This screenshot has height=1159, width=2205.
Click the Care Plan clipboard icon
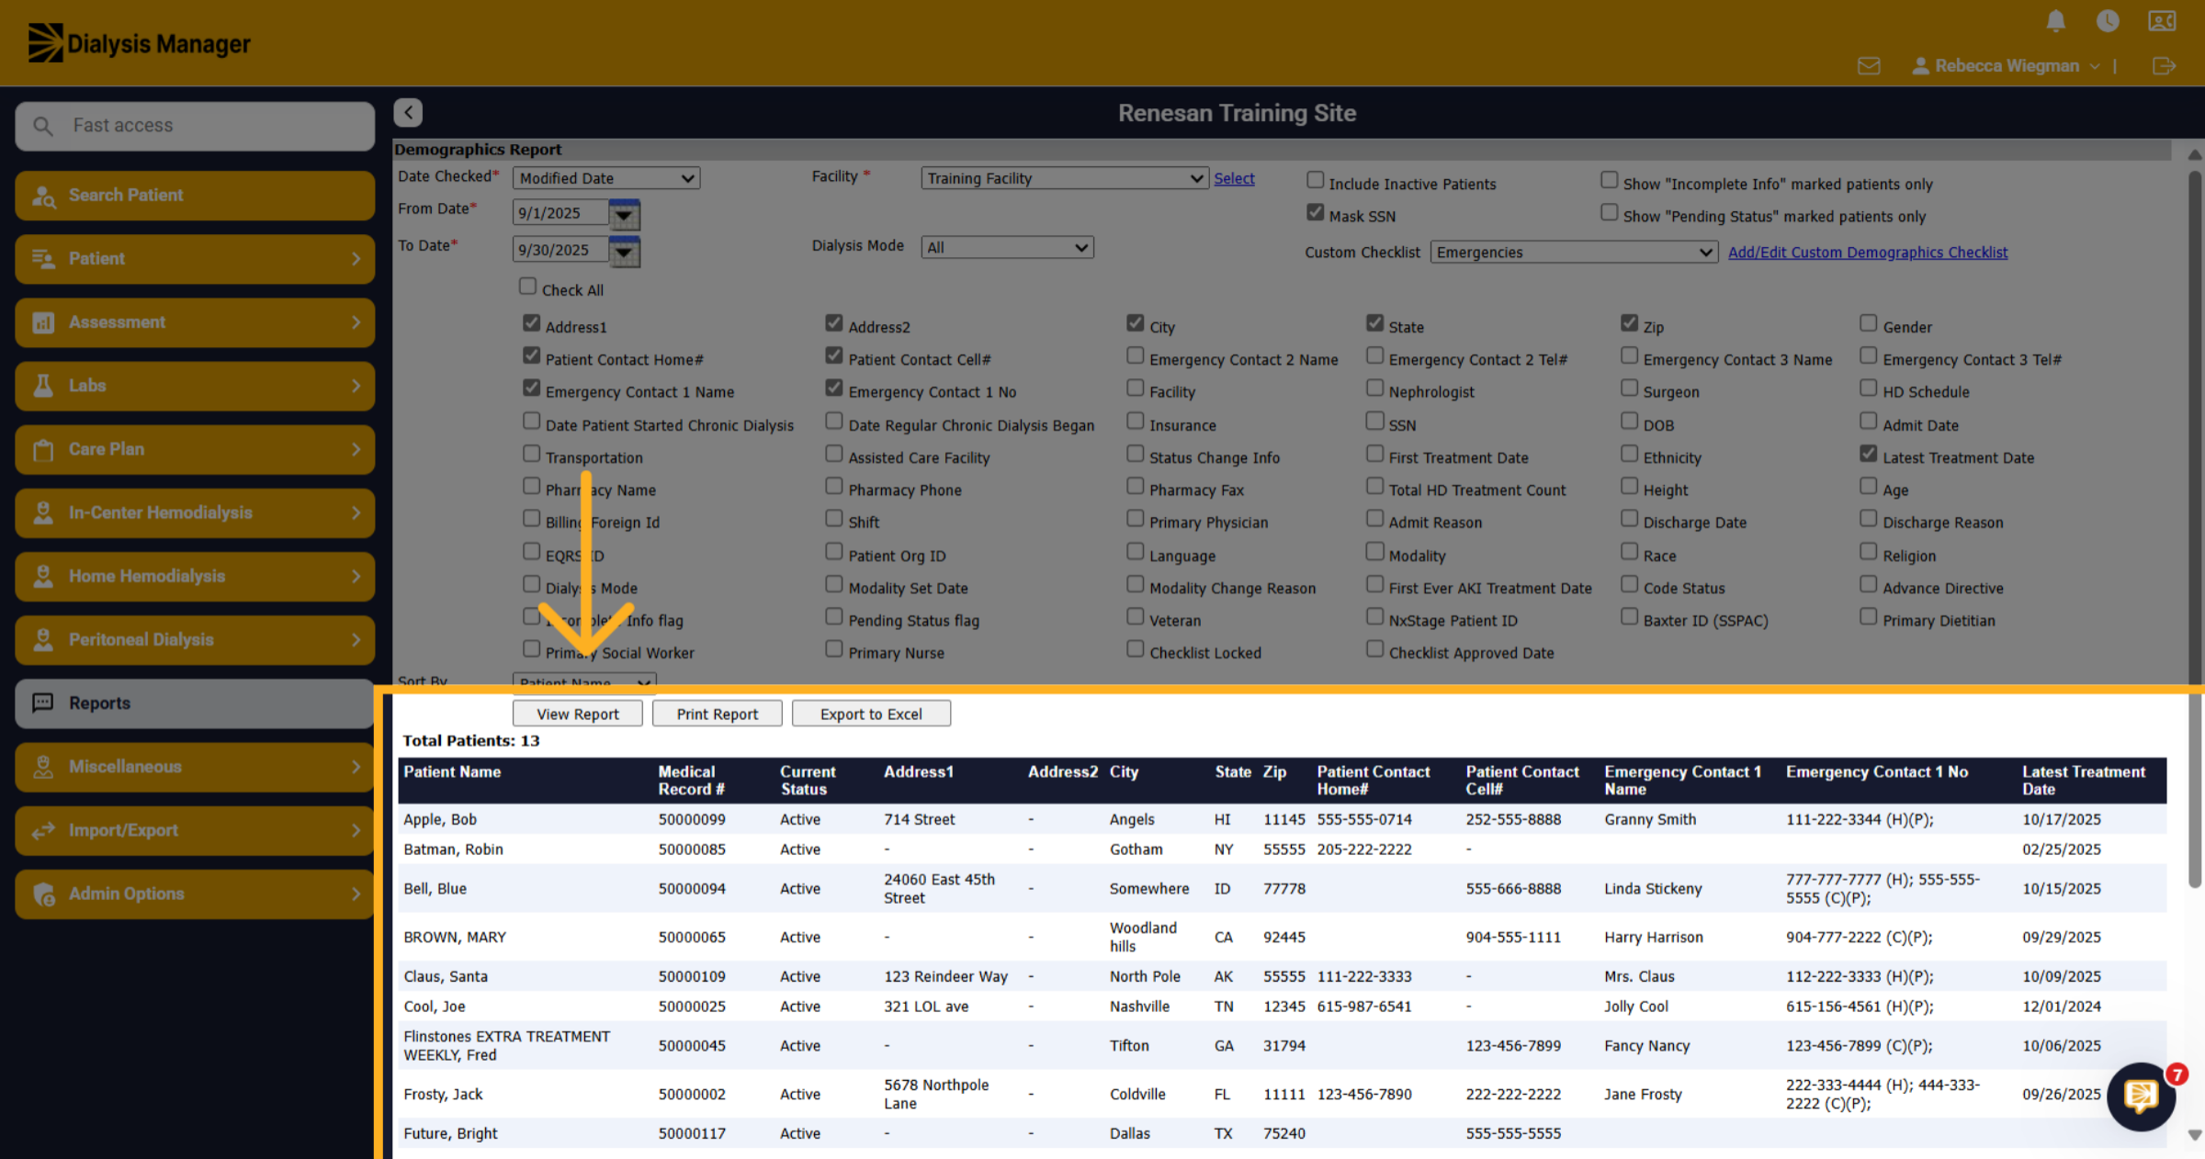click(43, 449)
